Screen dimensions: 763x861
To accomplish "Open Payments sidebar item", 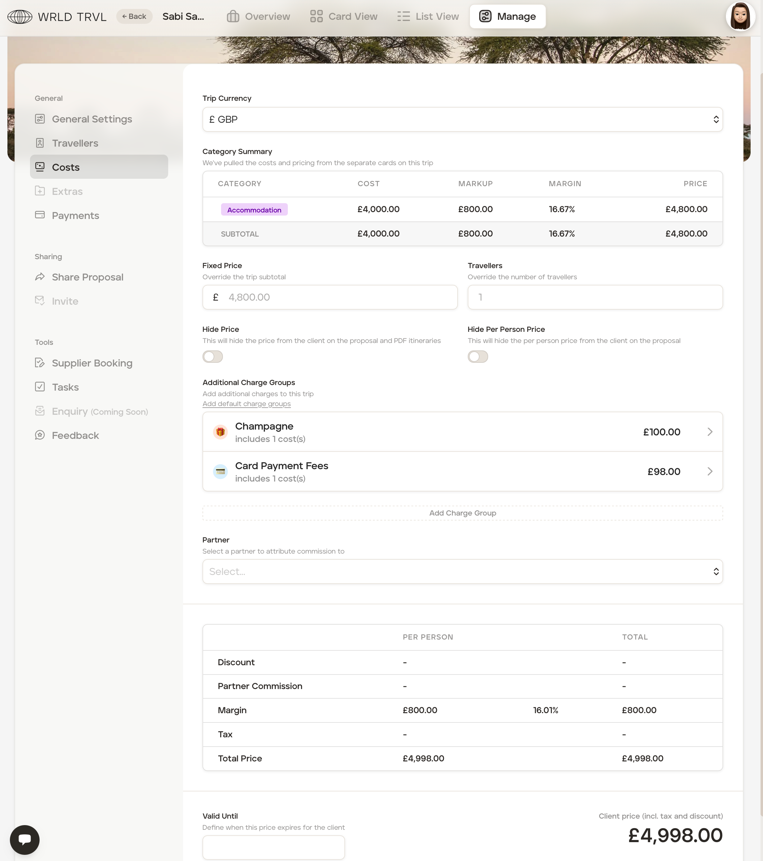I will pos(75,216).
